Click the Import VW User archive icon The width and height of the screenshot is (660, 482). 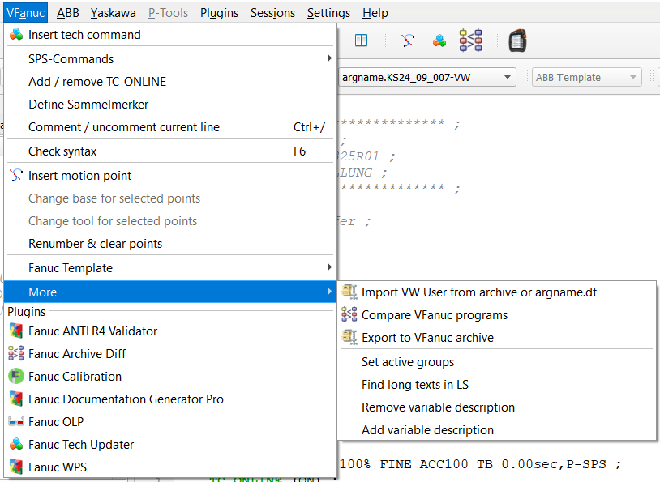(349, 292)
